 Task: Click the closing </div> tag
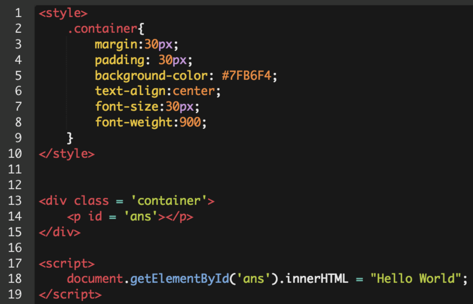[x=60, y=232]
